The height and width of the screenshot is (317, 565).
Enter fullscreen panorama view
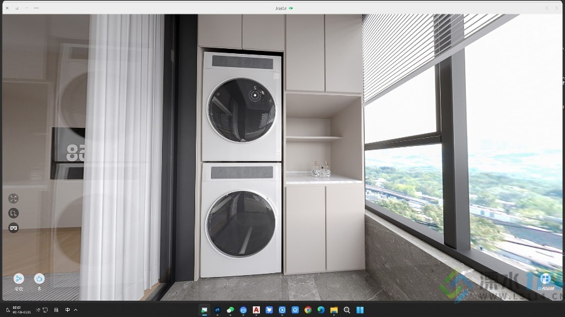click(x=13, y=199)
